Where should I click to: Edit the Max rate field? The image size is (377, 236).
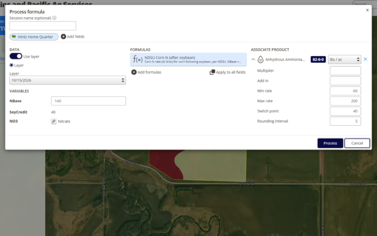345,101
